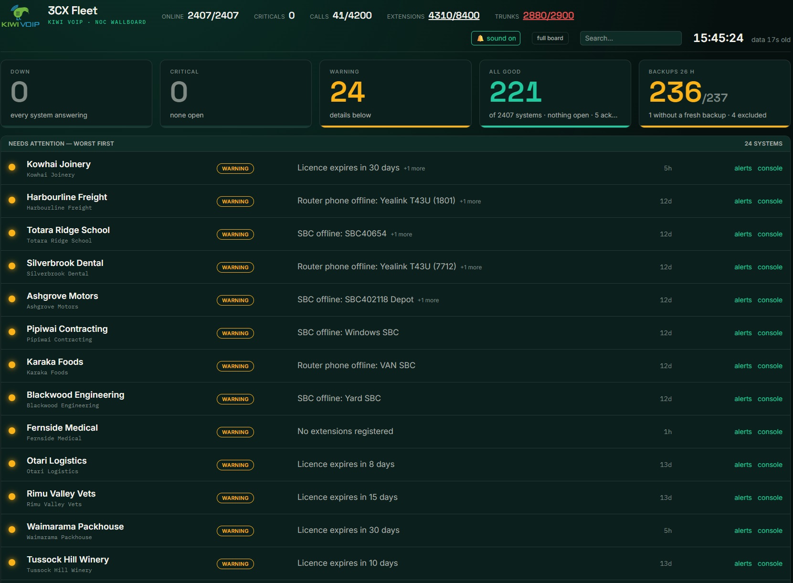Expand '+1 more' on Kowhai Joinery row
The height and width of the screenshot is (583, 793).
coord(414,169)
